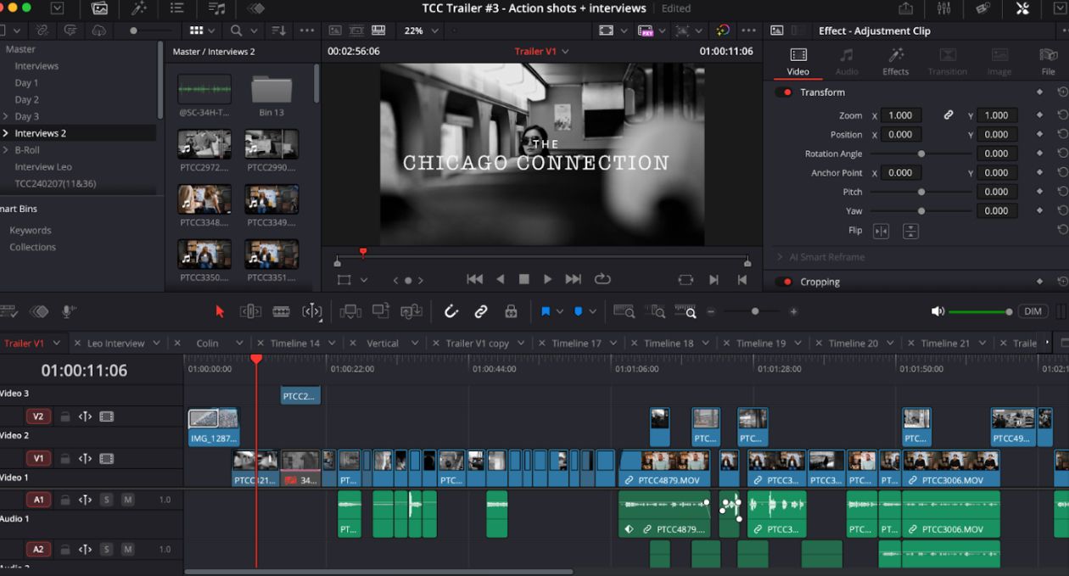Image resolution: width=1069 pixels, height=576 pixels.
Task: Toggle the linked selection chain icon
Action: tap(481, 311)
